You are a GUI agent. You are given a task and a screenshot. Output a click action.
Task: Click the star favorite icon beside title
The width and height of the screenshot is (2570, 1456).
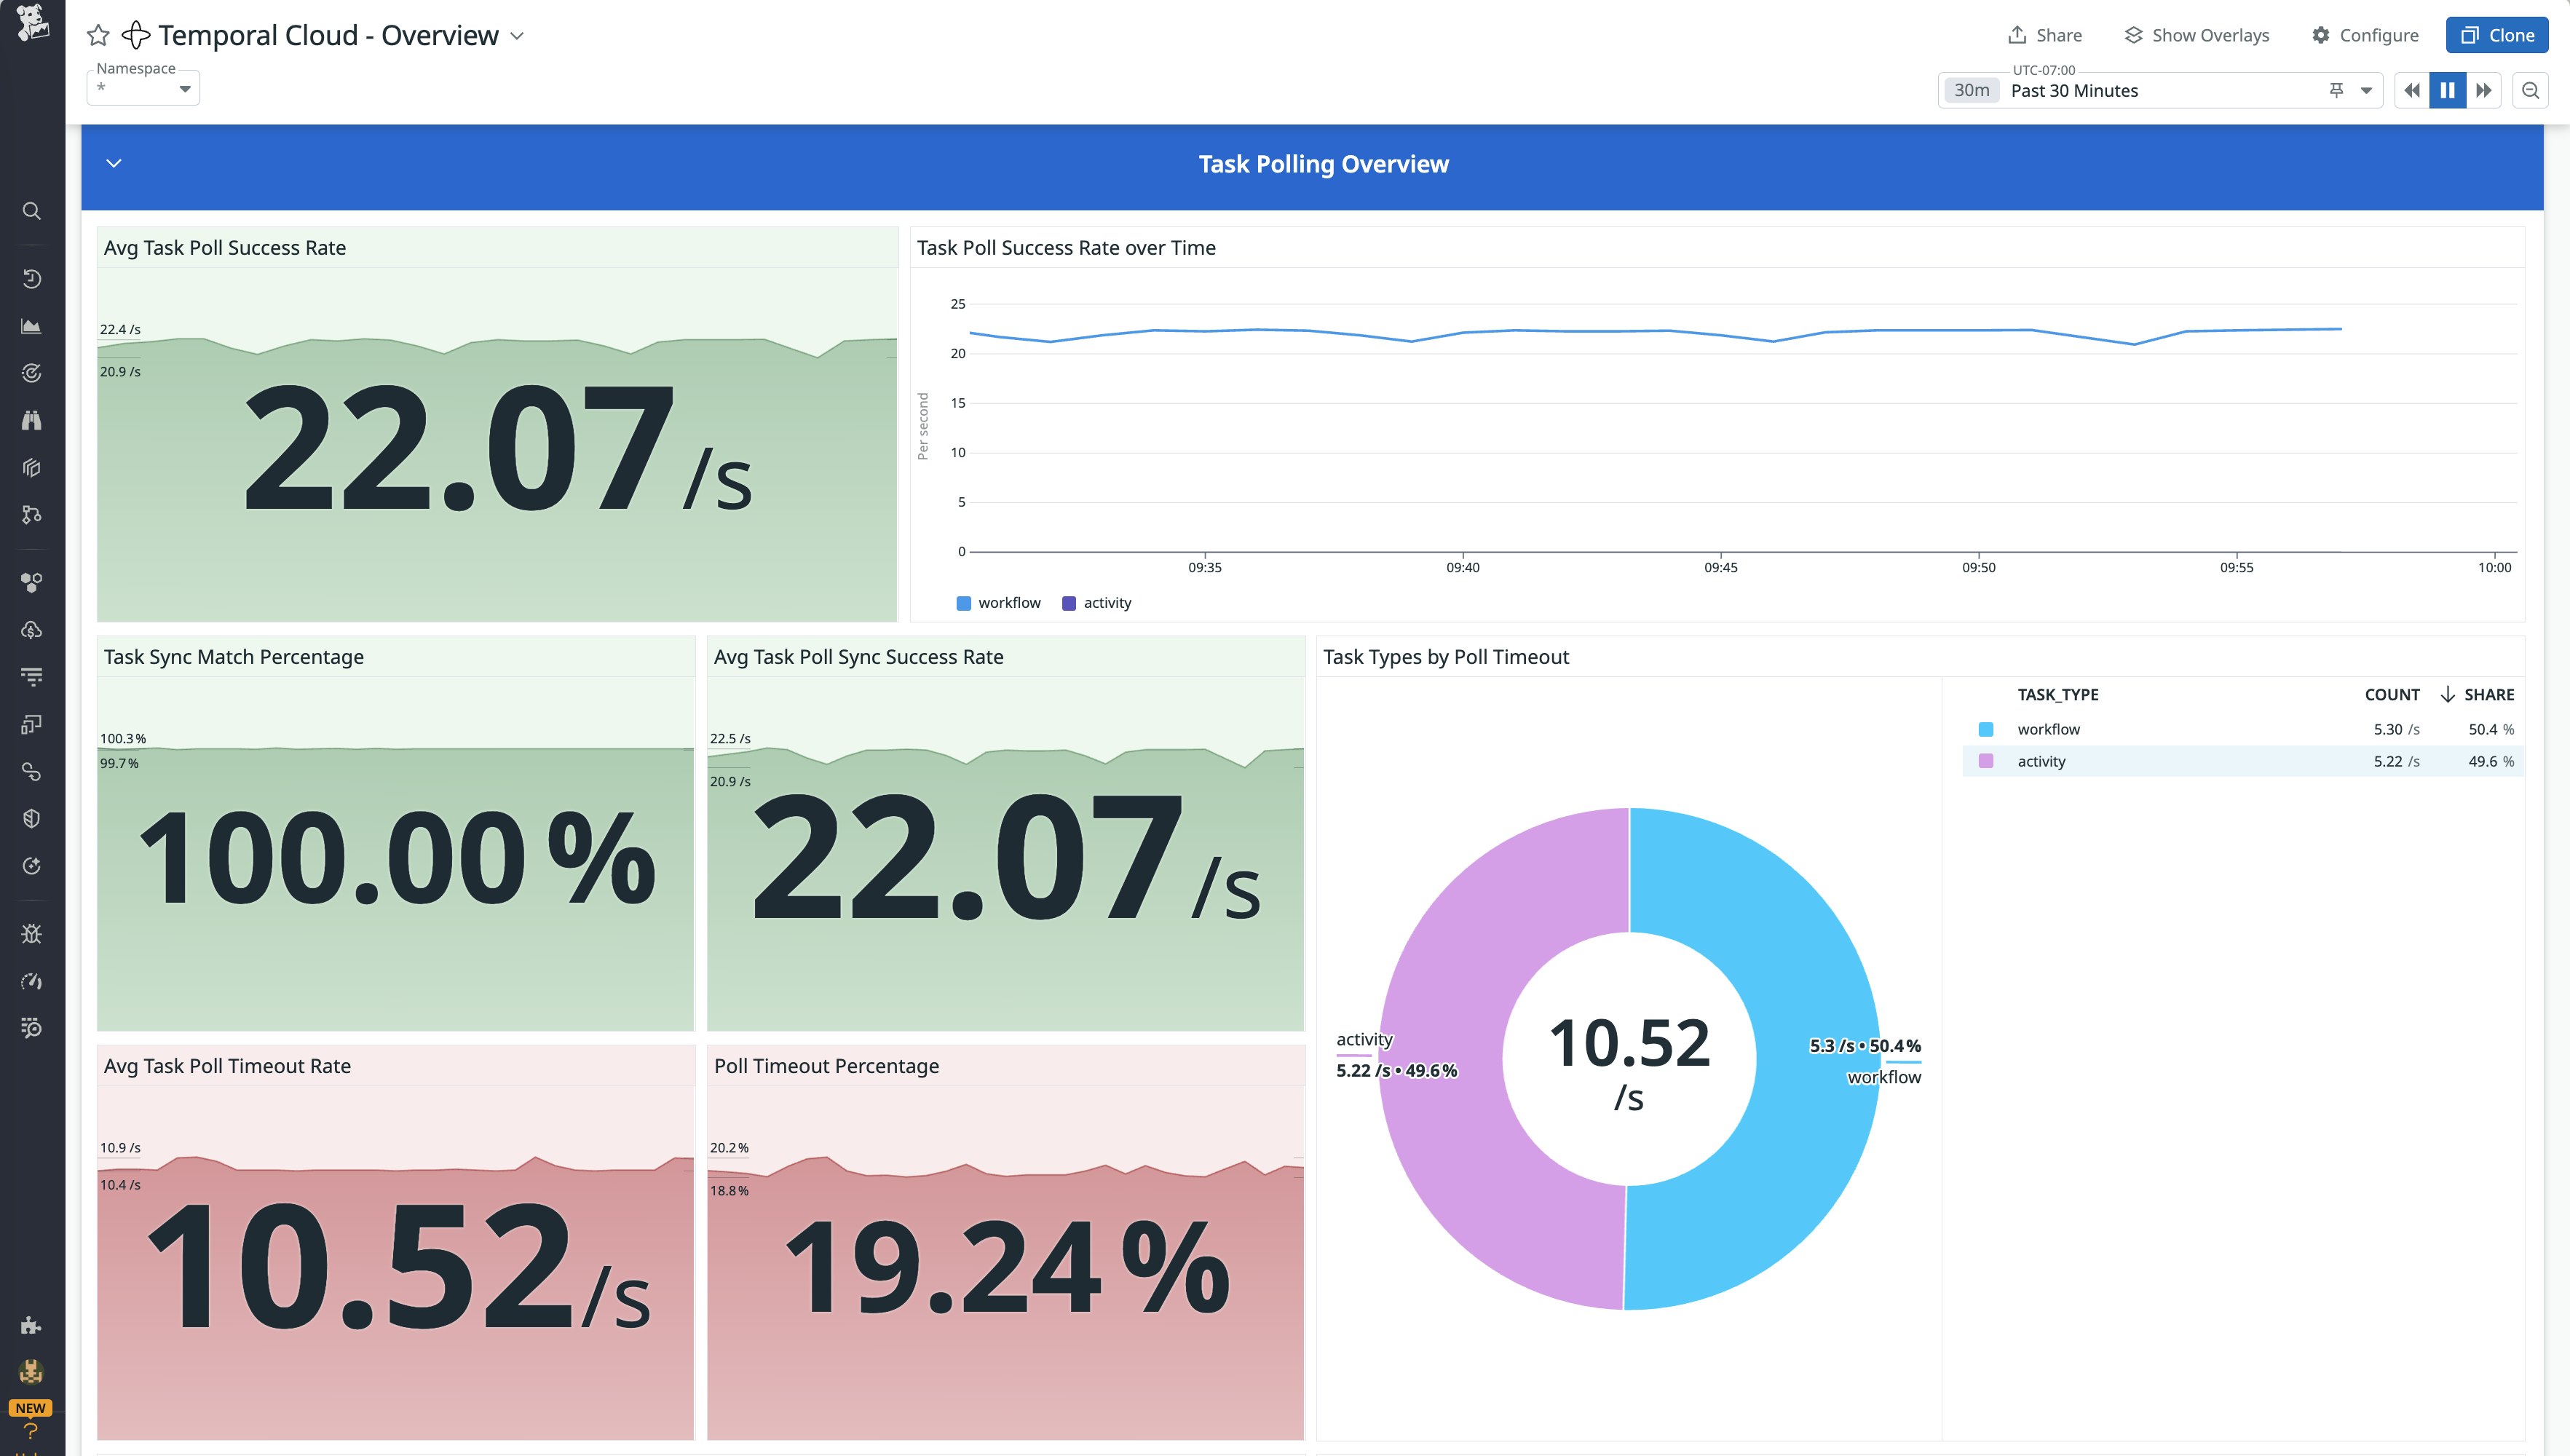pyautogui.click(x=98, y=36)
